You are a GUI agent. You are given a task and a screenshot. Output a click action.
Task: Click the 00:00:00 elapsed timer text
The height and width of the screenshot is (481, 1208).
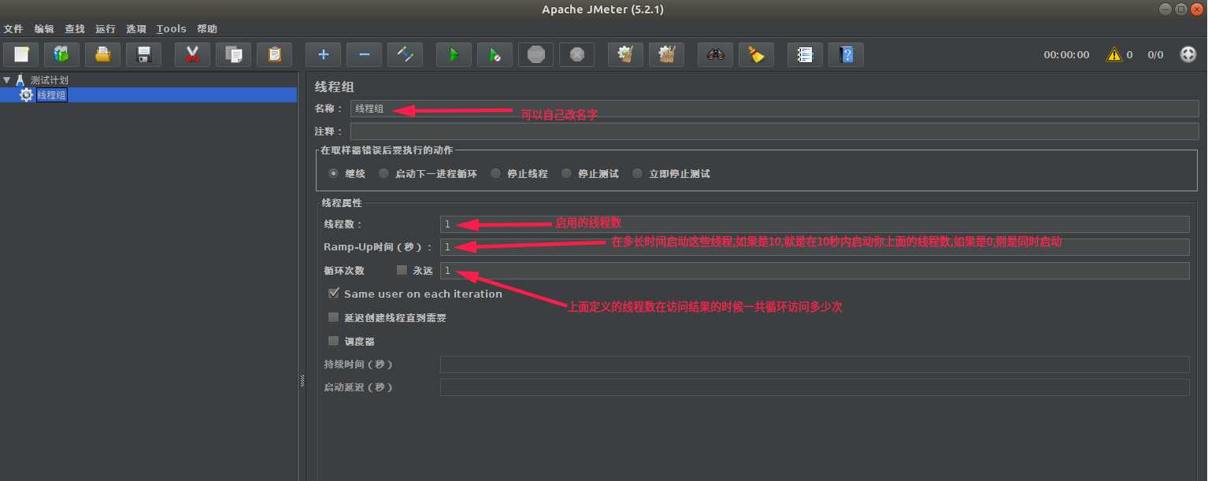click(x=1066, y=55)
